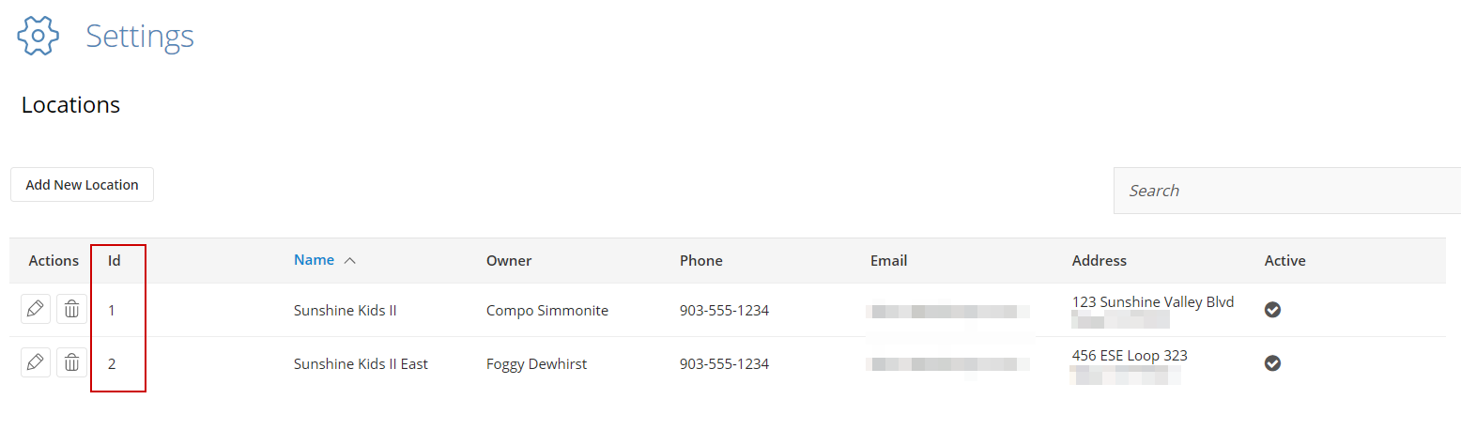The height and width of the screenshot is (430, 1461).
Task: Delete Sunshine Kids II East trash icon
Action: point(71,362)
